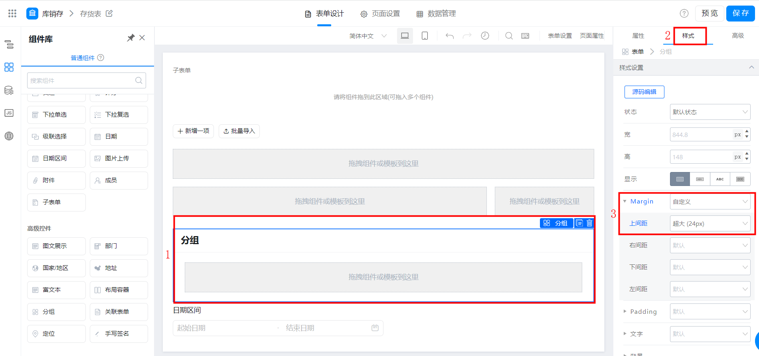Click the 源码编辑 button
Screen dimensions: 759x356
tap(644, 92)
